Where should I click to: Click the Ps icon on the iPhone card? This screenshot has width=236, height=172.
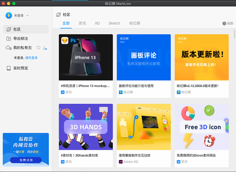(x=73, y=40)
